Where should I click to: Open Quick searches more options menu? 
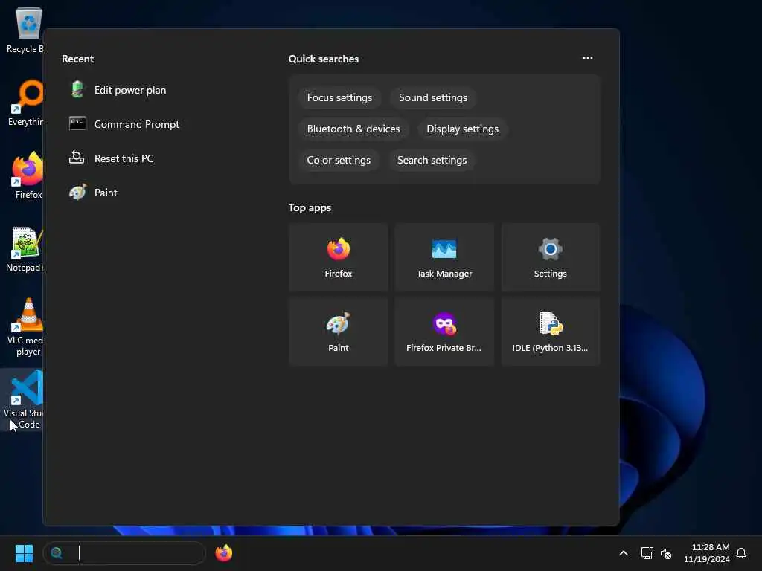pos(588,58)
